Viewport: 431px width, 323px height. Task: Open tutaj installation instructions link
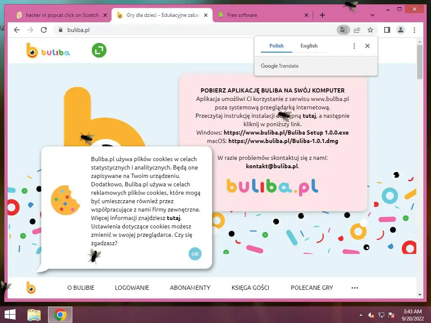pyautogui.click(x=309, y=116)
